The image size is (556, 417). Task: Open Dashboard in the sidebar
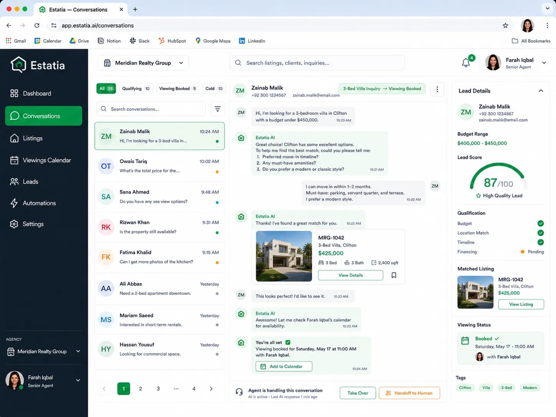(x=44, y=93)
